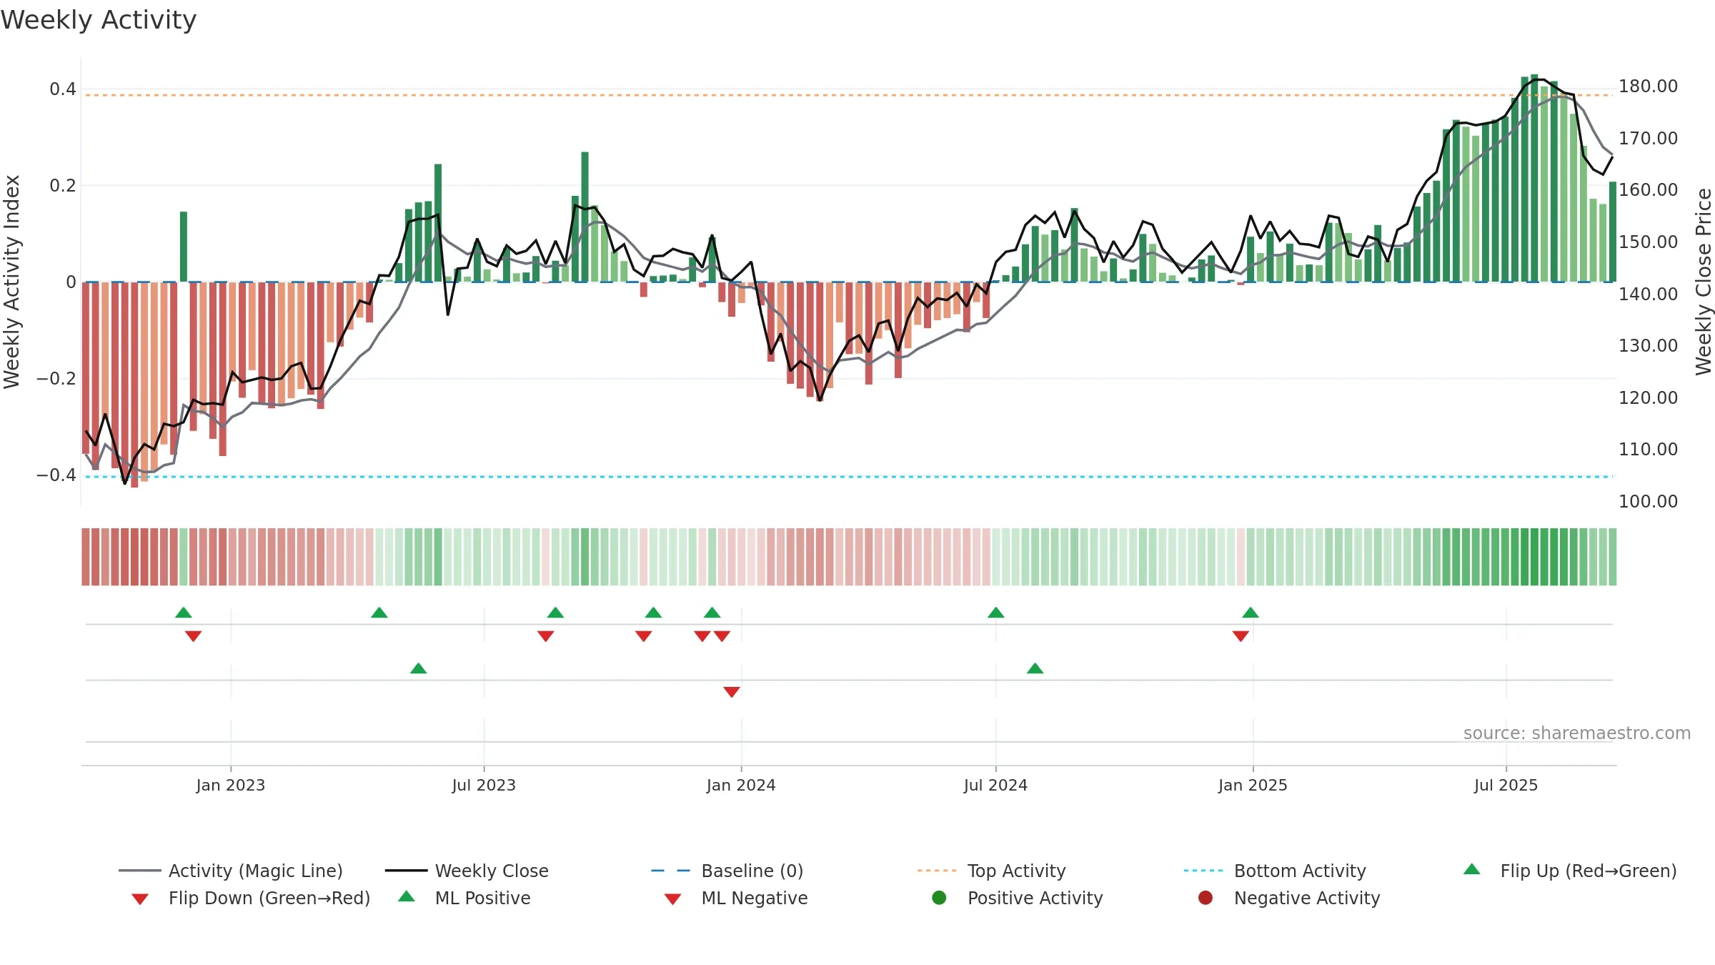Viewport: 1715px width, 965px height.
Task: Toggle the Flip Down (Green→Red) legend entry
Action: 251,898
